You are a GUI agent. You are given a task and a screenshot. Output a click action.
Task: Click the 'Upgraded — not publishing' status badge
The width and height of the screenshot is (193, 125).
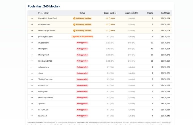pyautogui.click(x=82, y=37)
